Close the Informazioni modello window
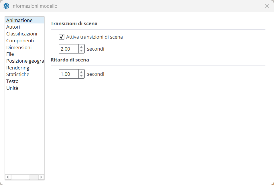The image size is (274, 185). pos(267,6)
